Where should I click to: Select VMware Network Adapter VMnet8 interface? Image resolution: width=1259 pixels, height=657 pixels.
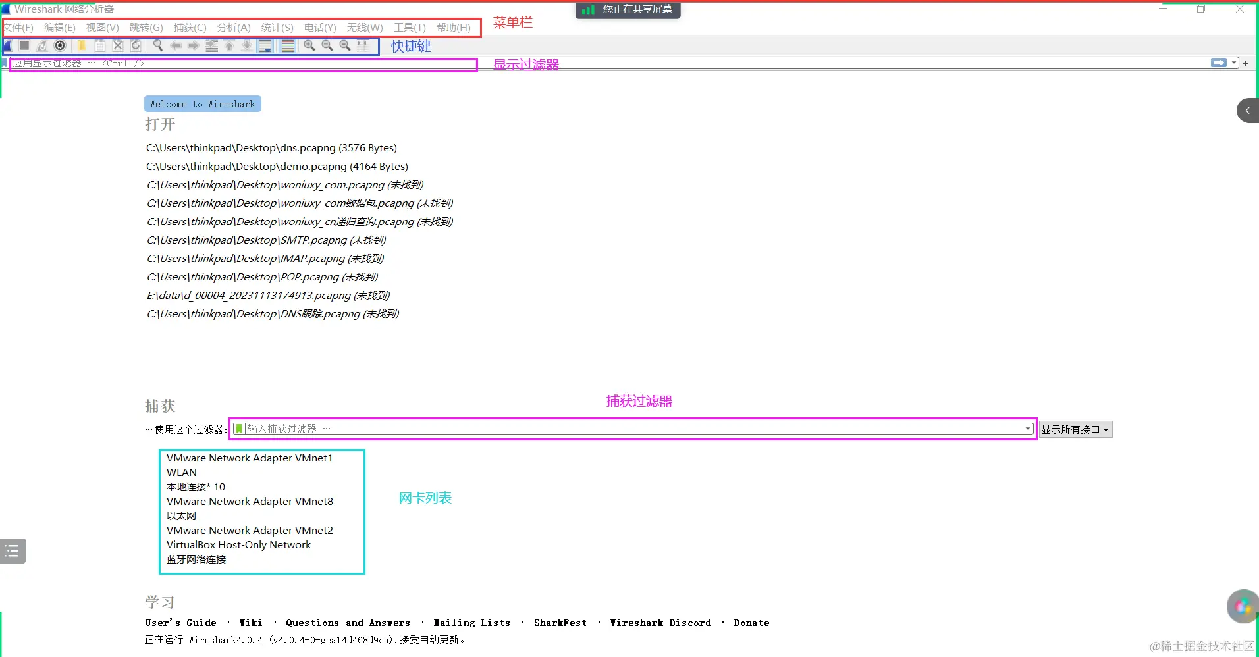click(x=250, y=502)
